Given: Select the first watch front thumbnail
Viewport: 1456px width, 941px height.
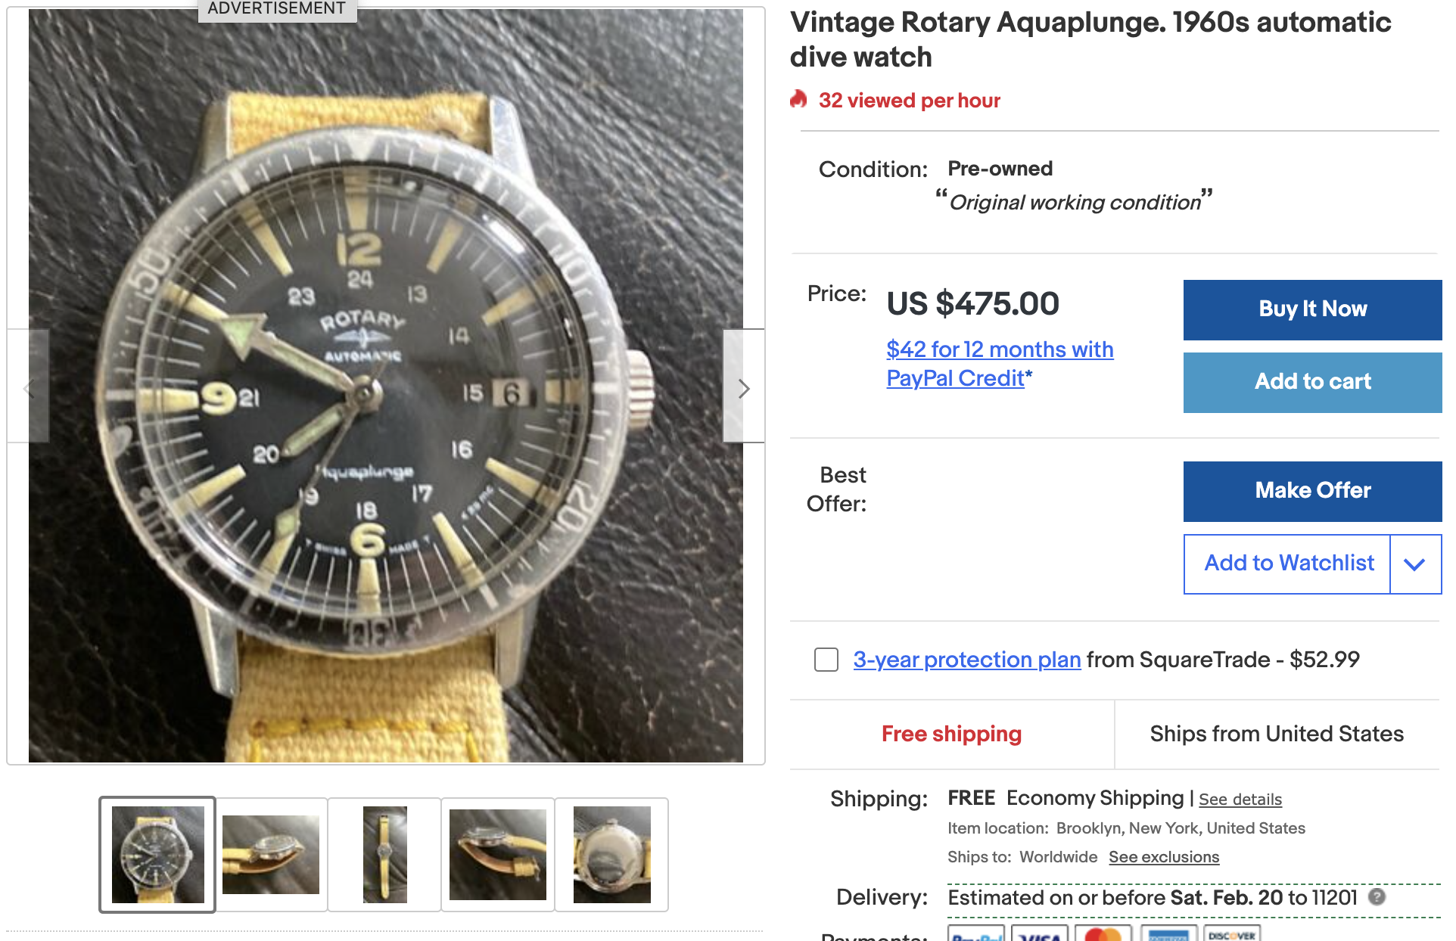Looking at the screenshot, I should [x=157, y=855].
